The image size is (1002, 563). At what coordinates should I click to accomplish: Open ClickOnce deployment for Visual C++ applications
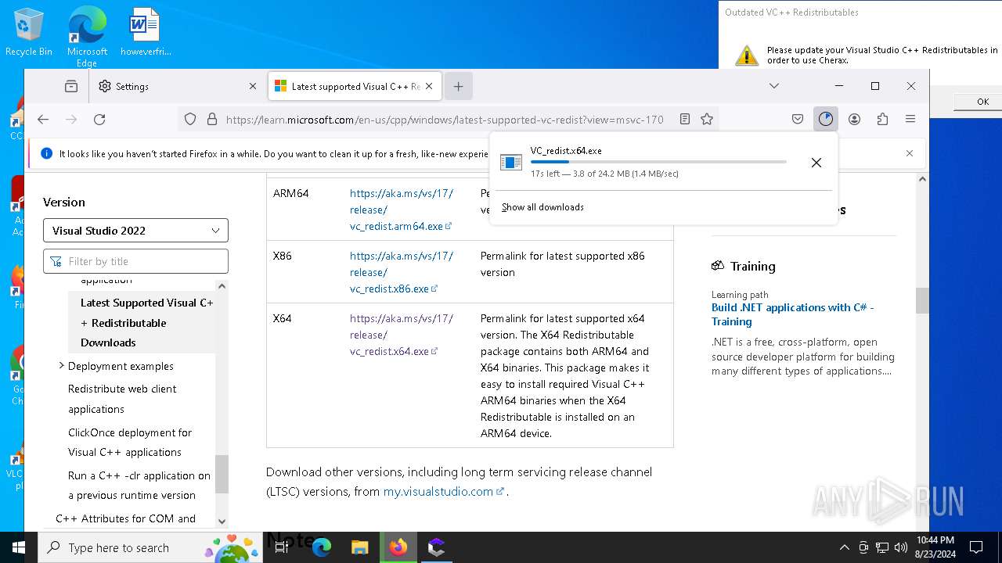click(130, 443)
